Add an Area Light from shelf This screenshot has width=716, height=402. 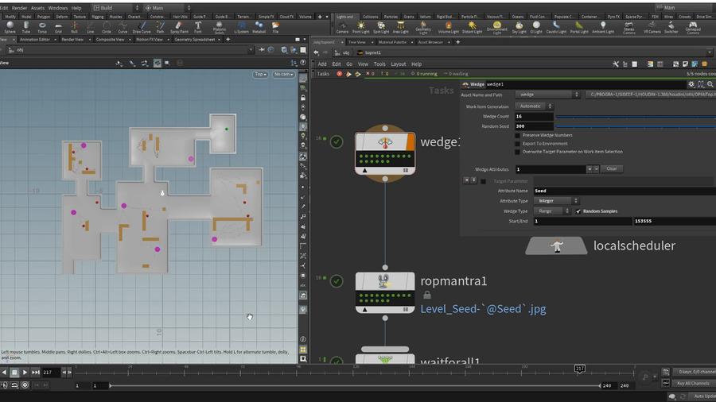point(400,27)
